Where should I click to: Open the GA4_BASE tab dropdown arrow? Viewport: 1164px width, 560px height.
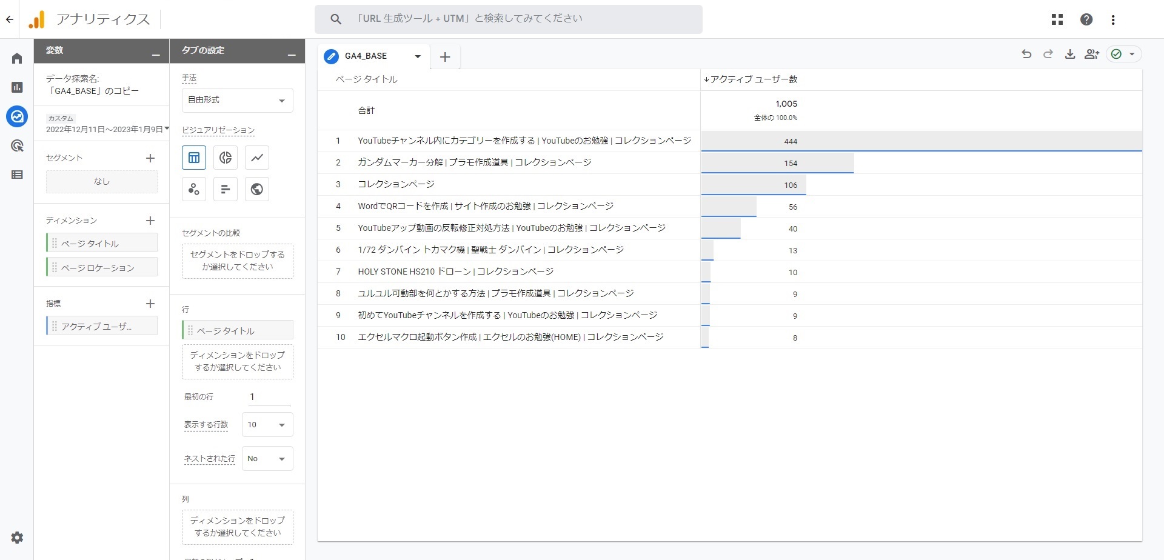(418, 56)
